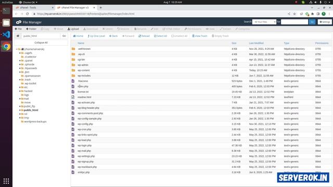The width and height of the screenshot is (333, 187).
Task: Expand the etc tree folder
Action: [20, 87]
